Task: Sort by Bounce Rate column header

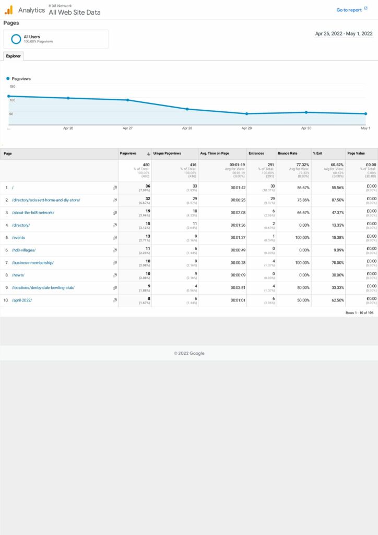Action: coord(287,154)
